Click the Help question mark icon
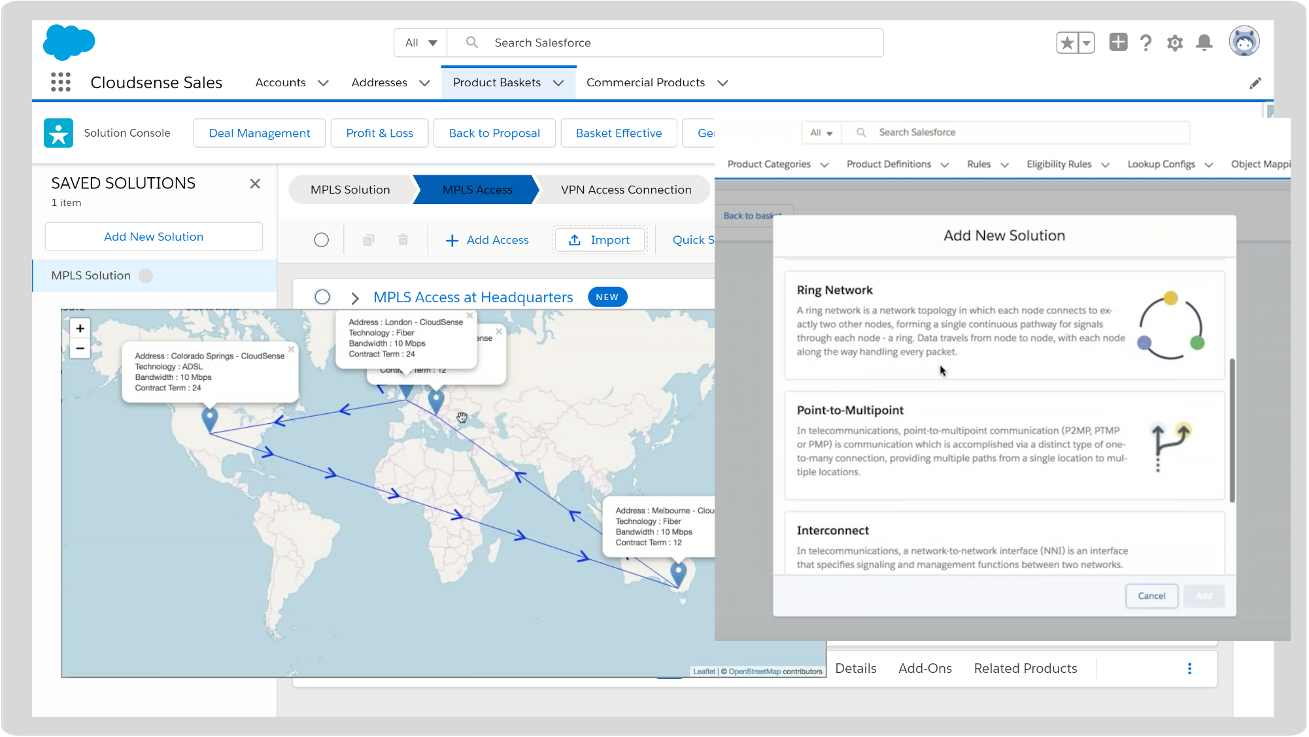Screen dimensions: 1309x737 tap(1146, 42)
